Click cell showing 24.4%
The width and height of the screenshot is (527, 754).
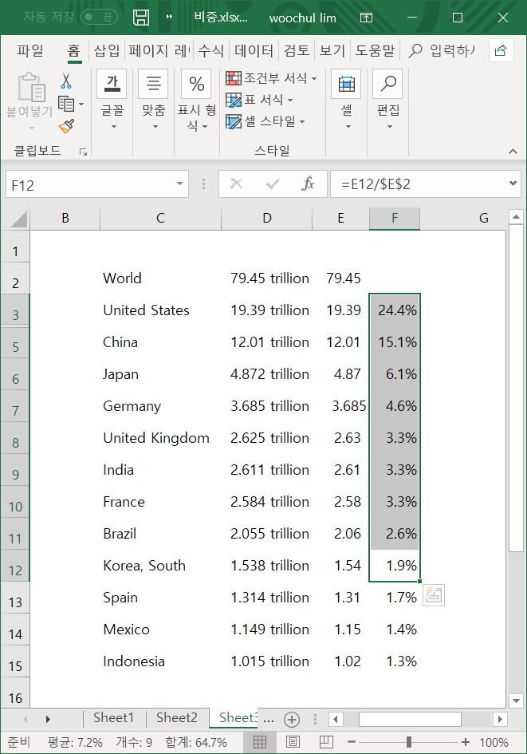tap(395, 310)
